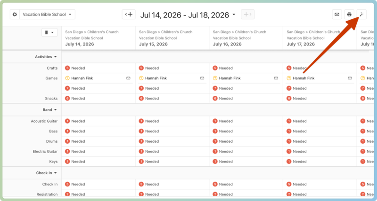Viewport: 377px width, 201px height.
Task: Click the 7 Needed badge for Games on July 15
Action: point(141,88)
